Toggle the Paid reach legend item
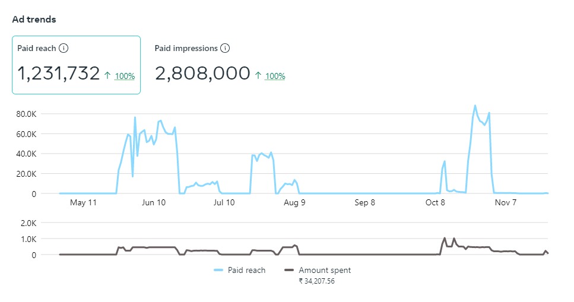 (x=246, y=270)
